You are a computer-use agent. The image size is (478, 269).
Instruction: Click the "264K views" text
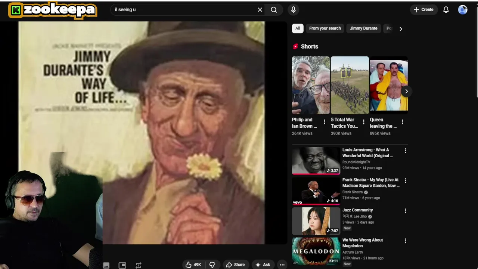tap(302, 133)
